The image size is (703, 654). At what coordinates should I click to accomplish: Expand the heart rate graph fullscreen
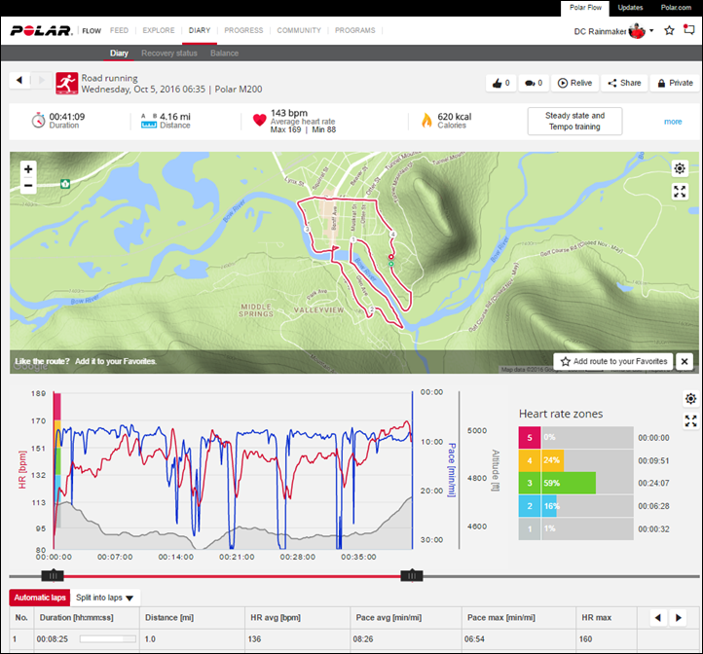tap(690, 421)
